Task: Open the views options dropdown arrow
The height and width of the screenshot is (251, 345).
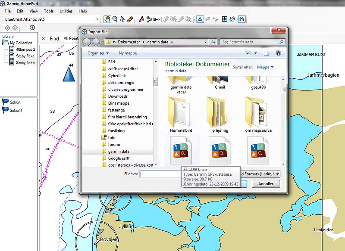Action: point(255,53)
